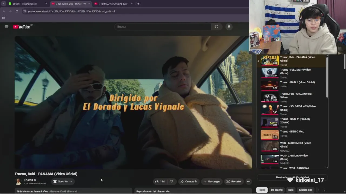This screenshot has width=346, height=194.
Task: Click the video player frame
Action: pos(133,103)
